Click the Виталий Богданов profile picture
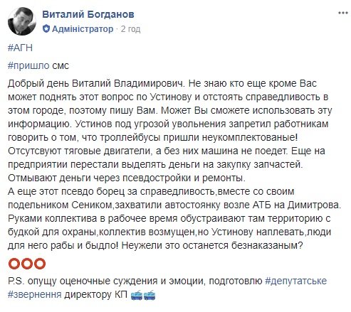 click(22, 21)
